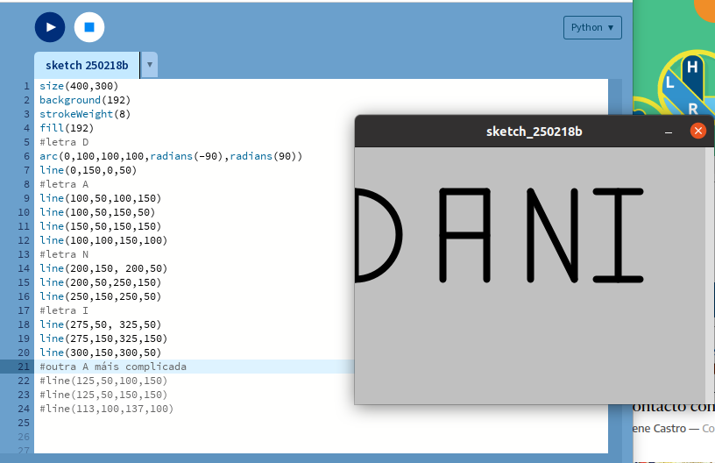Click the L letter icon in illustration
This screenshot has width=715, height=463.
[670, 82]
